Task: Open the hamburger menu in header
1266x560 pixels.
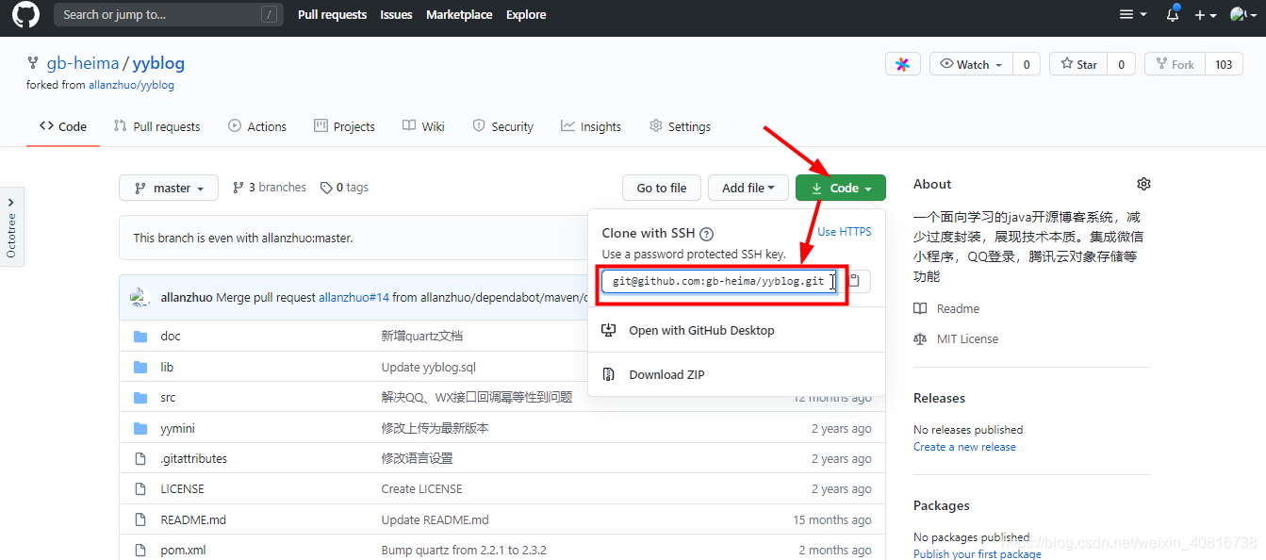Action: (x=1132, y=14)
